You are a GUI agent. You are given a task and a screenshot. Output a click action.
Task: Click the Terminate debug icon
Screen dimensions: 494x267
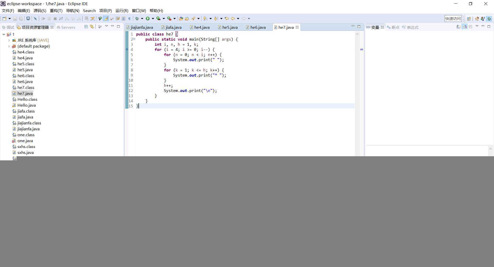pyautogui.click(x=55, y=19)
